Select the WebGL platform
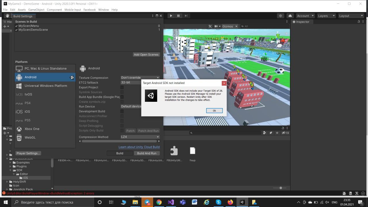 point(45,137)
